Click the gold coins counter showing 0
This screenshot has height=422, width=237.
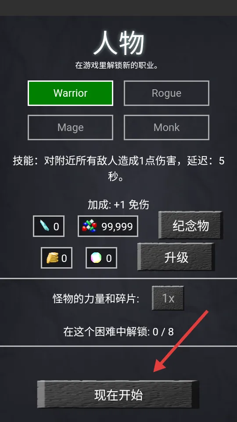tap(57, 258)
